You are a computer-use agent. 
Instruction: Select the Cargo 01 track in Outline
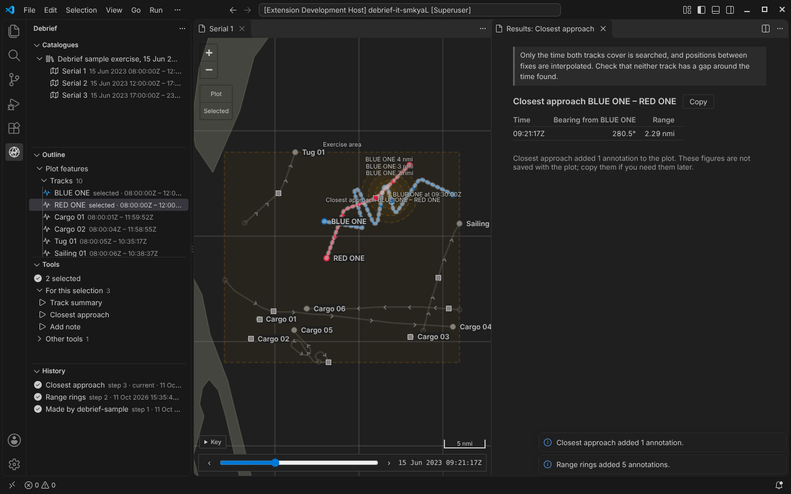coord(108,217)
